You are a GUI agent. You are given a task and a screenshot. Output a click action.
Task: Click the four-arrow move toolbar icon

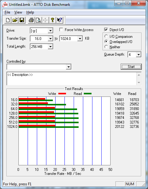(x=45, y=20)
